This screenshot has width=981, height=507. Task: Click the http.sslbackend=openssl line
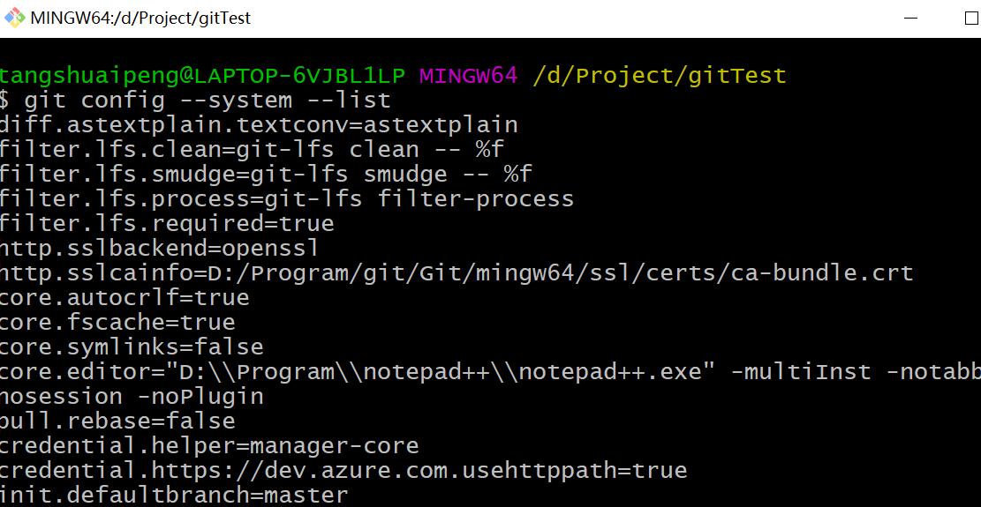[160, 249]
